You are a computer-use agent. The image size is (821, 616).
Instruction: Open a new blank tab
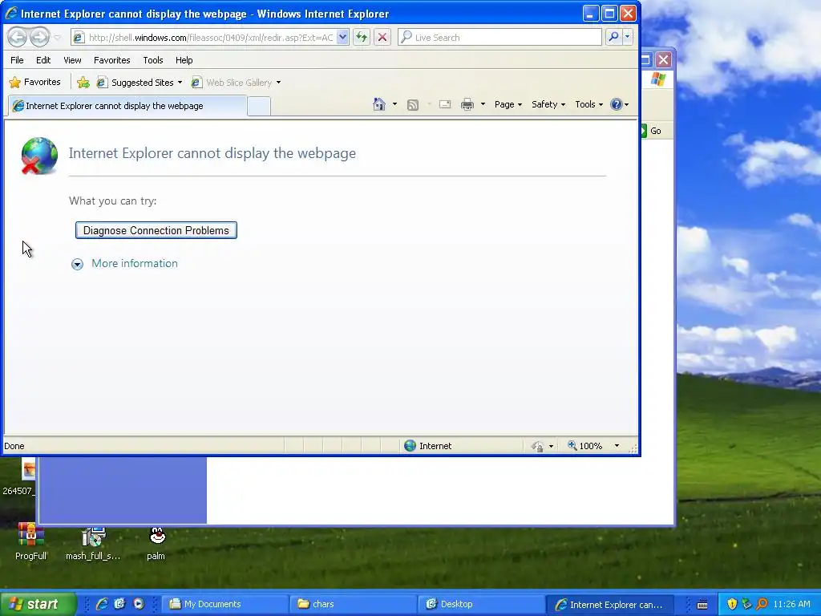[259, 107]
